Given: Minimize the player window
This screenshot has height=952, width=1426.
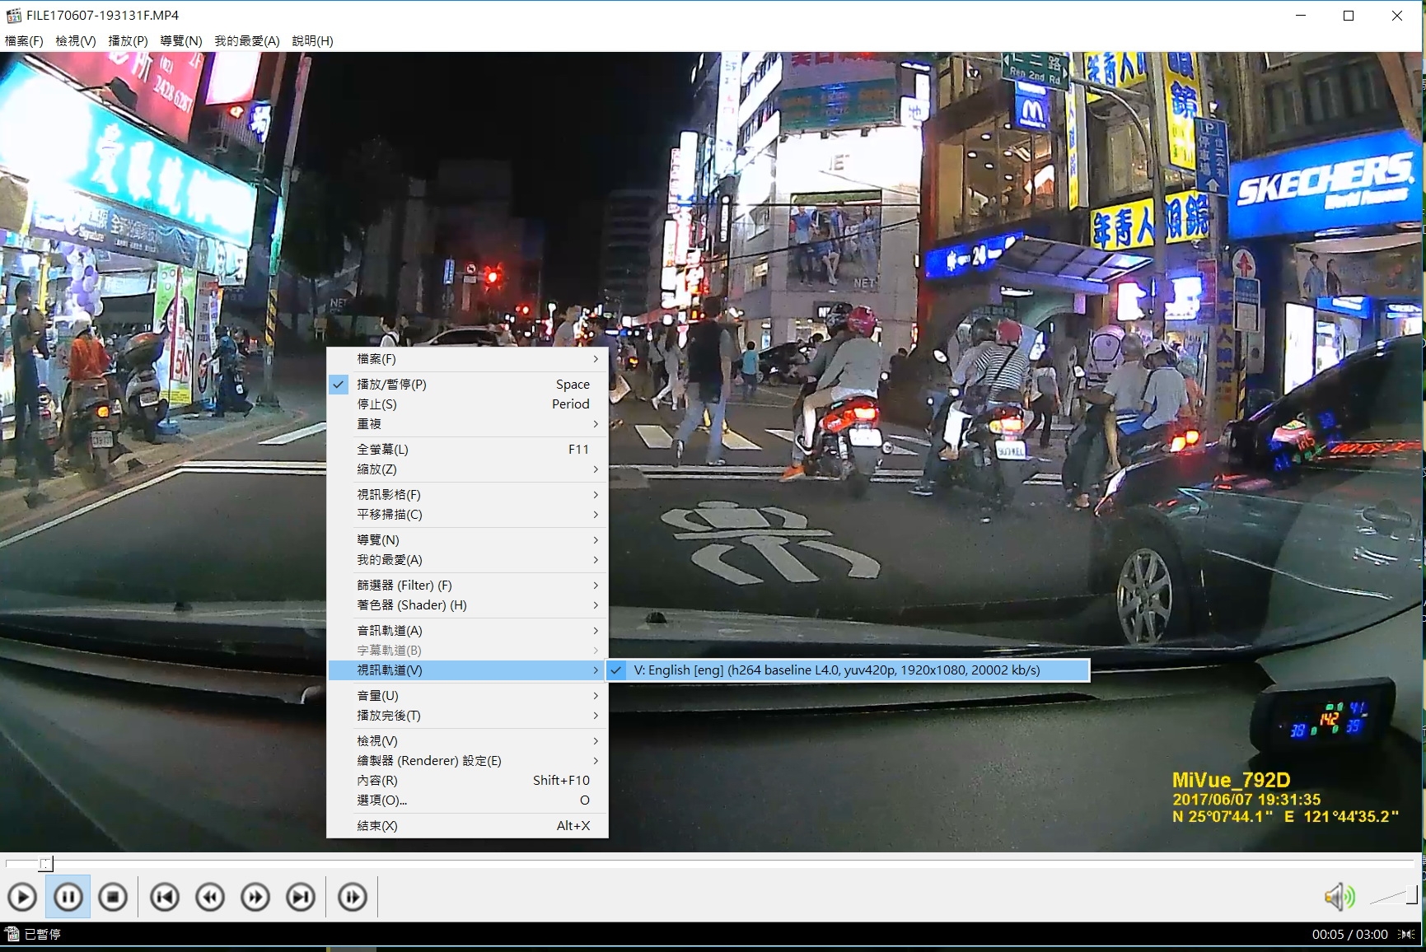Looking at the screenshot, I should (1301, 16).
